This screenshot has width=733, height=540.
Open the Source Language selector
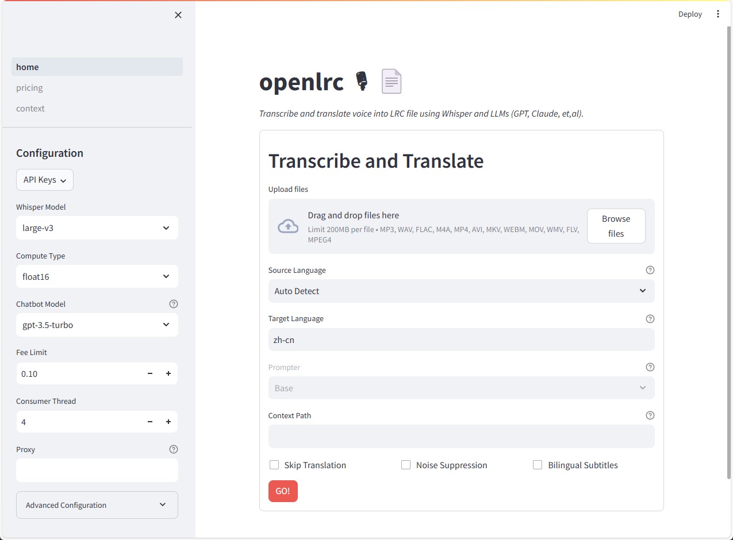click(x=461, y=291)
